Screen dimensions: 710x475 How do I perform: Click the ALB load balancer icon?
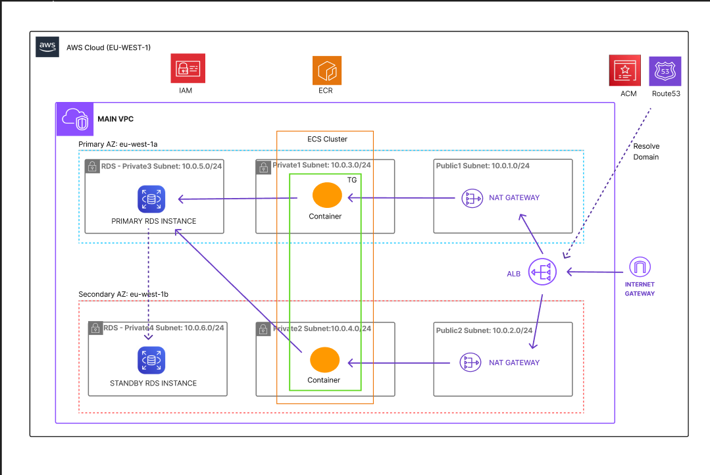click(542, 272)
